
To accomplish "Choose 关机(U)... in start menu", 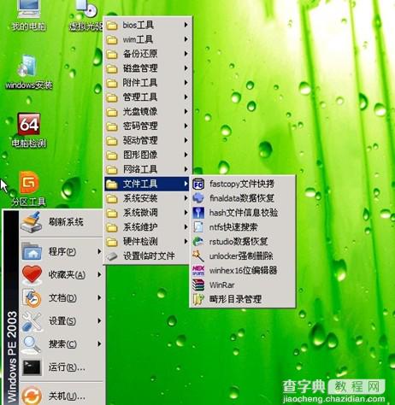I will tap(62, 396).
